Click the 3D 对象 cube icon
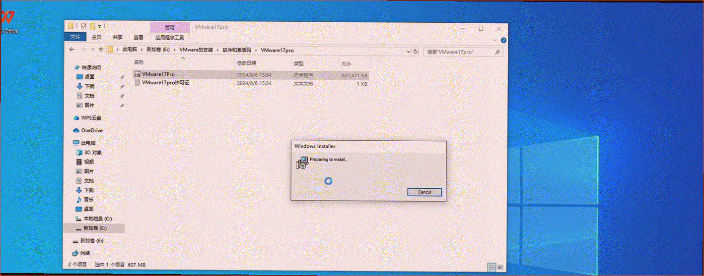The height and width of the screenshot is (276, 704). 79,153
